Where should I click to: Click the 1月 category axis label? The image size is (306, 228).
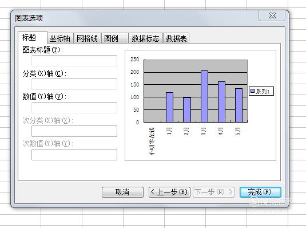click(x=169, y=131)
